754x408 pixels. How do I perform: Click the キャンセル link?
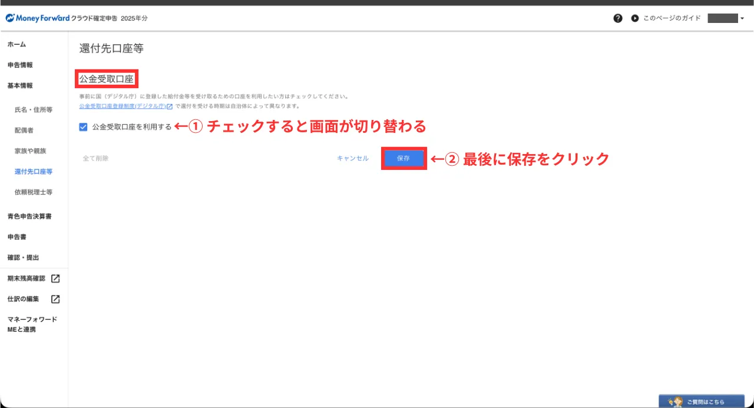click(352, 159)
